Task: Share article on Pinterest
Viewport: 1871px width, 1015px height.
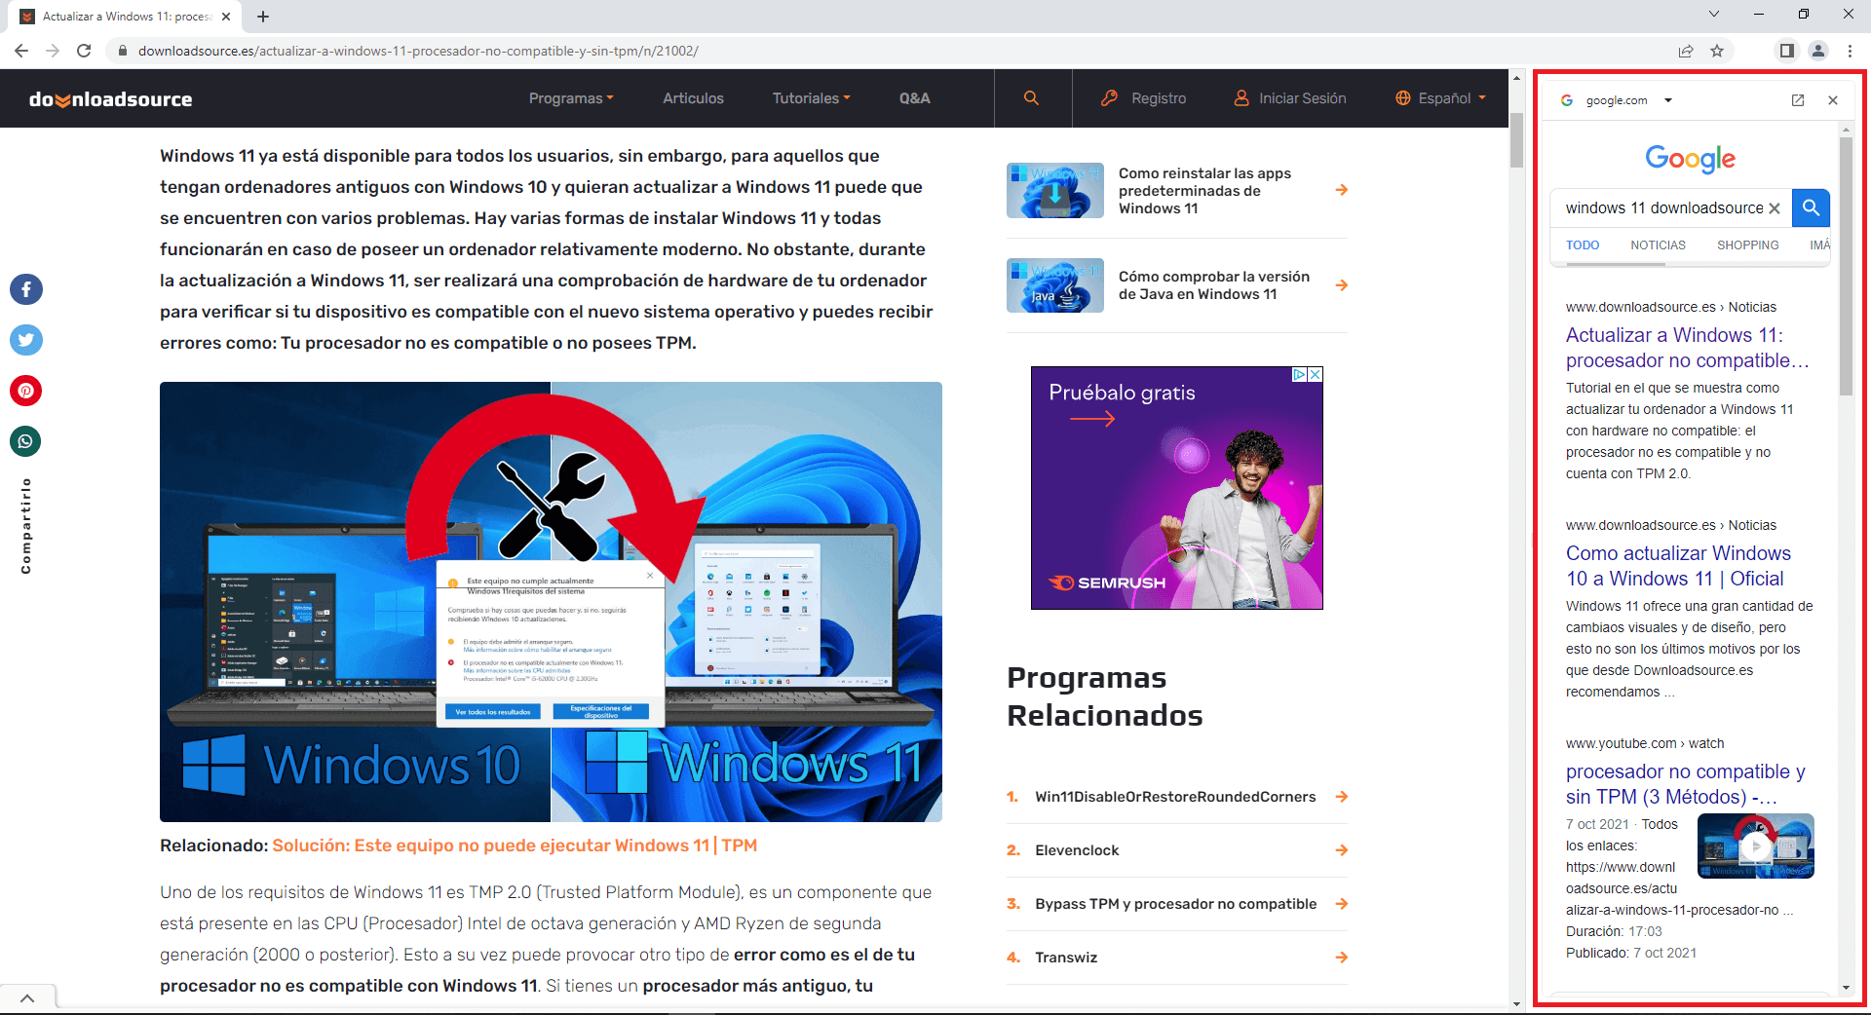Action: 26,391
